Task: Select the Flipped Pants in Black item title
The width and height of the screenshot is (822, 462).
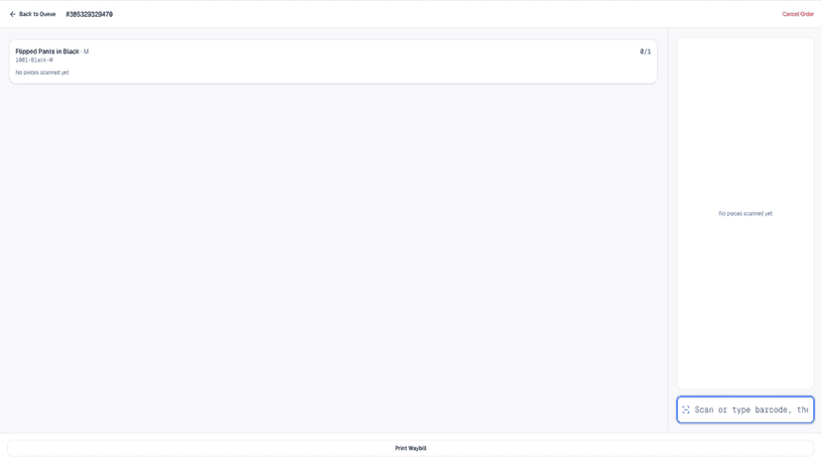Action: point(48,52)
